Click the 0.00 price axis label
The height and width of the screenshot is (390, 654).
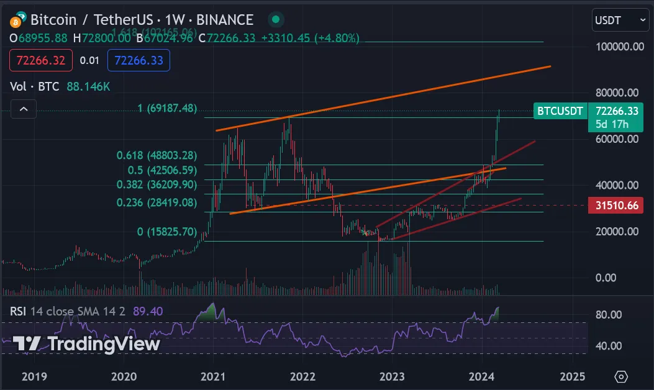click(606, 278)
